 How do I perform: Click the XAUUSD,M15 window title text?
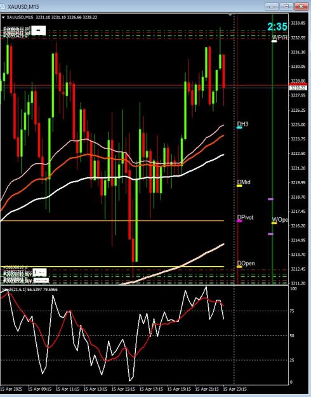[x=23, y=6]
